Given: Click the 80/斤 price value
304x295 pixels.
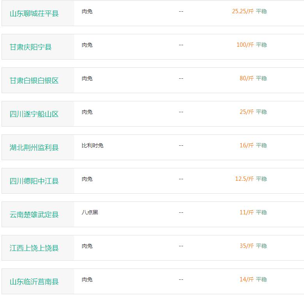Looking at the screenshot, I should click(x=246, y=78).
